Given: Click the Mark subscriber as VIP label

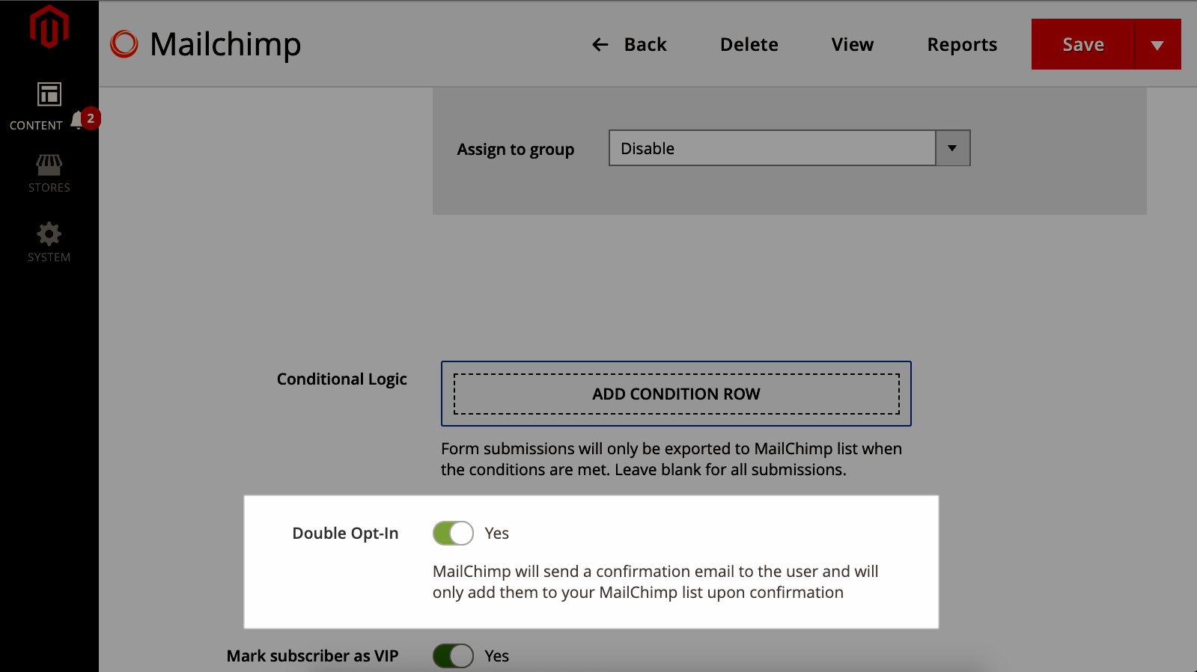Looking at the screenshot, I should 312,656.
